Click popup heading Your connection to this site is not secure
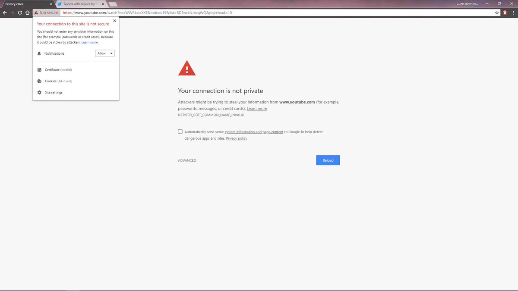 pyautogui.click(x=73, y=24)
